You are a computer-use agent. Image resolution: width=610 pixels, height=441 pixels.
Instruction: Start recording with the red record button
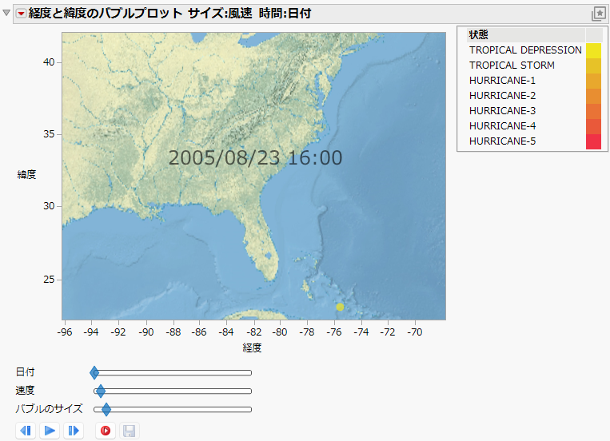tap(106, 431)
